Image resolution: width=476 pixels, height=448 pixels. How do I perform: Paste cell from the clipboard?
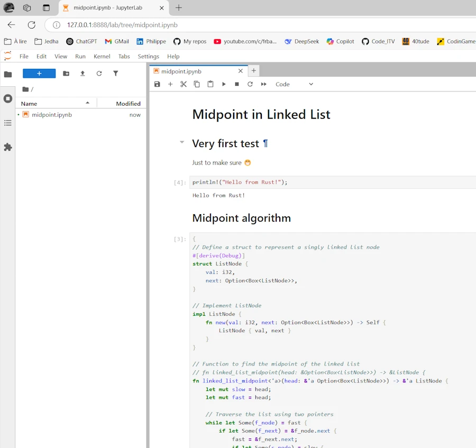(210, 84)
